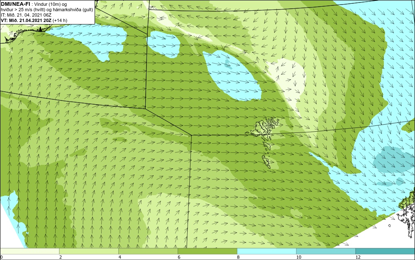Click the '(+14 h)' forecast offset text

coord(60,20)
